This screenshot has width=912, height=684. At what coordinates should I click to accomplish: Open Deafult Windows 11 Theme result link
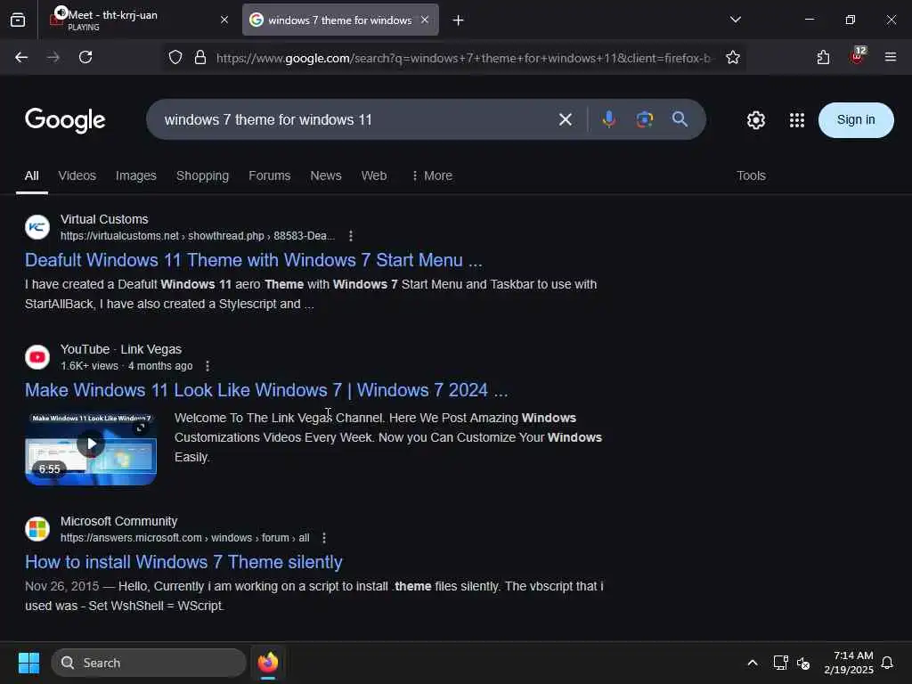254,260
